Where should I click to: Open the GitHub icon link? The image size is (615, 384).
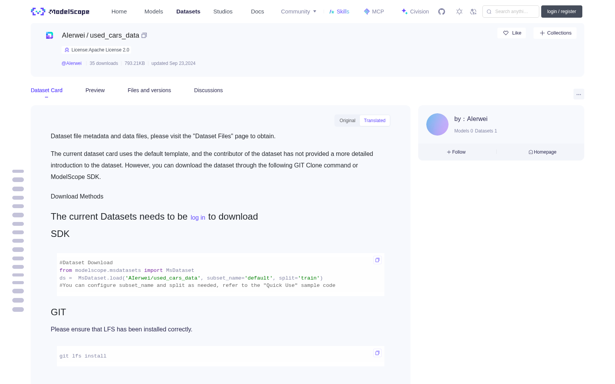pyautogui.click(x=442, y=12)
